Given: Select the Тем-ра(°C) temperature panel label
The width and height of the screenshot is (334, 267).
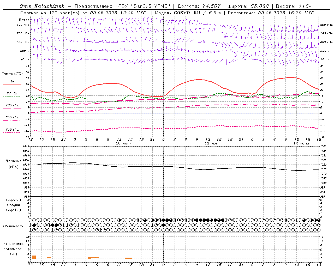Looking at the screenshot, I should [x=12, y=74].
